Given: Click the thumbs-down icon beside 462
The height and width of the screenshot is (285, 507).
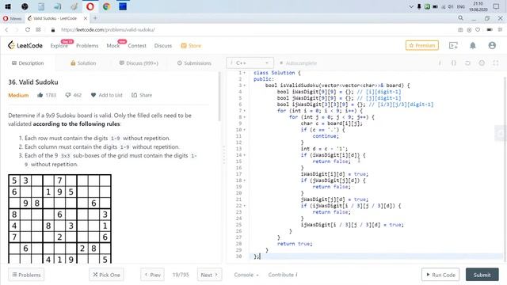Looking at the screenshot, I should coord(68,95).
